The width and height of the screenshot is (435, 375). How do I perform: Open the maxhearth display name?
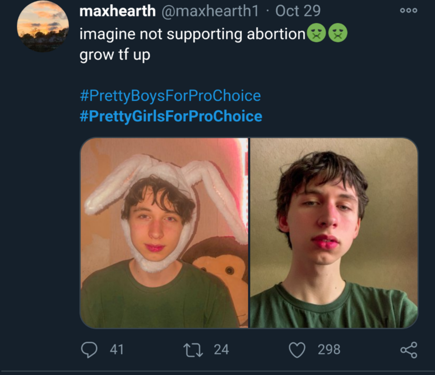[117, 11]
